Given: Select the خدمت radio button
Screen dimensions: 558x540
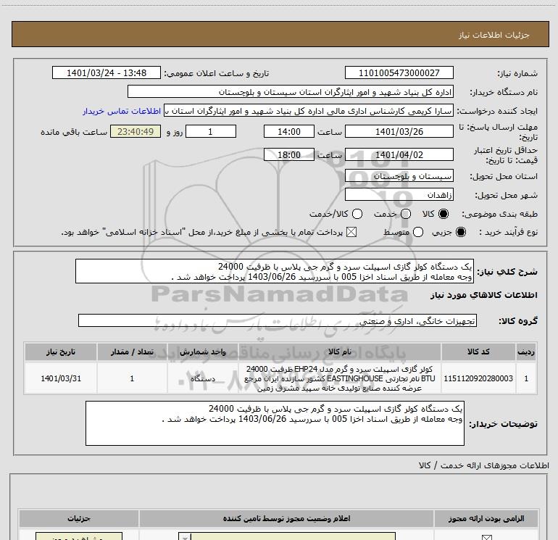Looking at the screenshot, I should click(406, 214).
